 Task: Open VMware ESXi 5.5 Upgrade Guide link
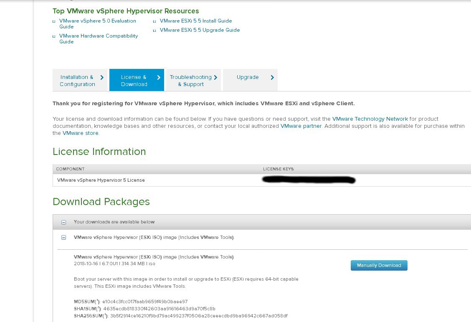click(x=200, y=30)
